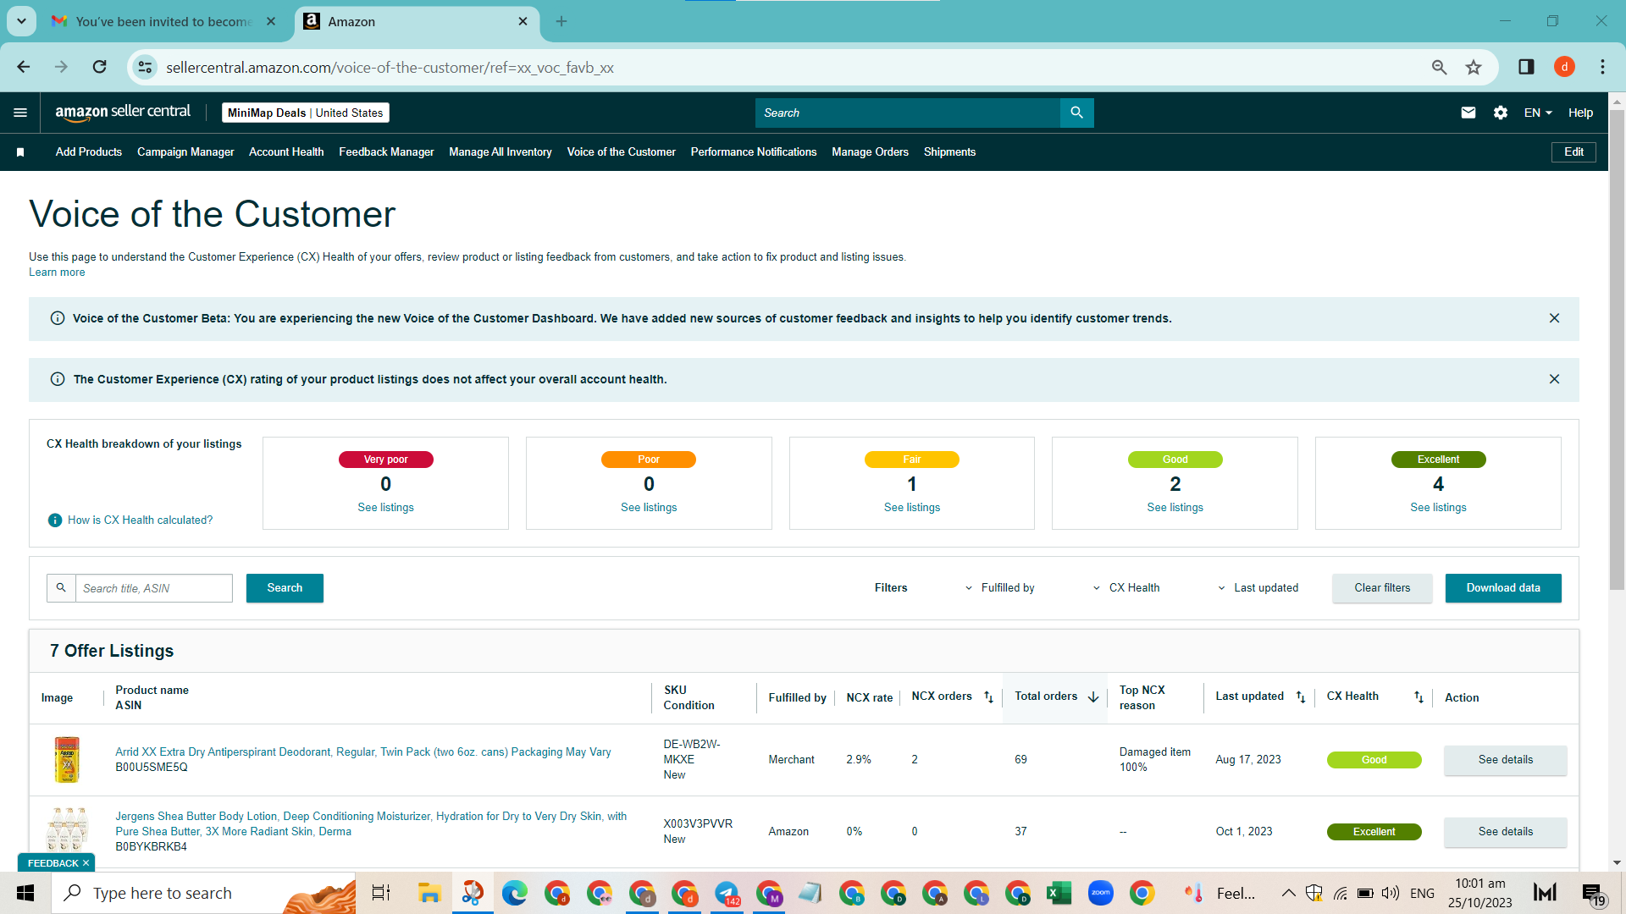Dismiss the Voice of the Customer Beta banner
The width and height of the screenshot is (1626, 914).
tap(1554, 318)
